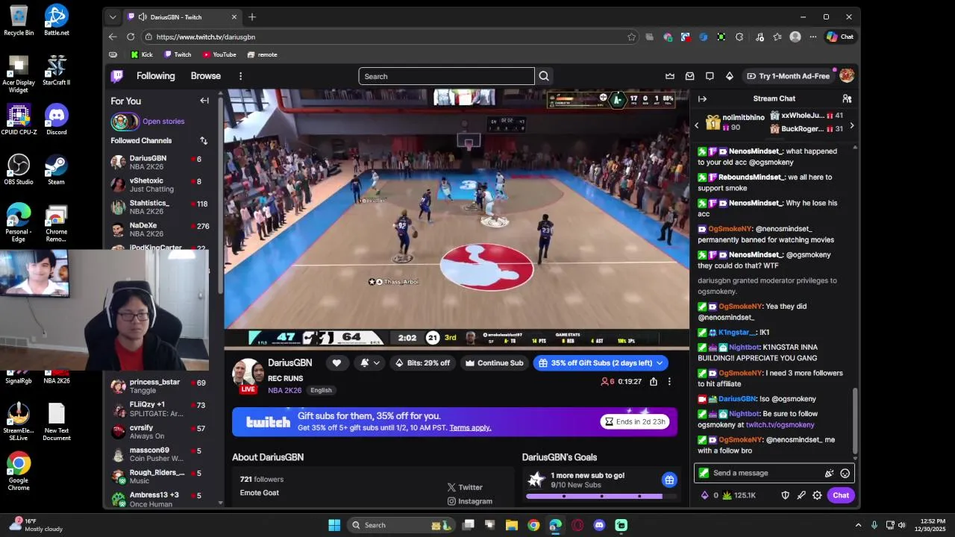This screenshot has height=537, width=955.
Task: Open notification bell dropdown for DariusGBN
Action: point(369,363)
